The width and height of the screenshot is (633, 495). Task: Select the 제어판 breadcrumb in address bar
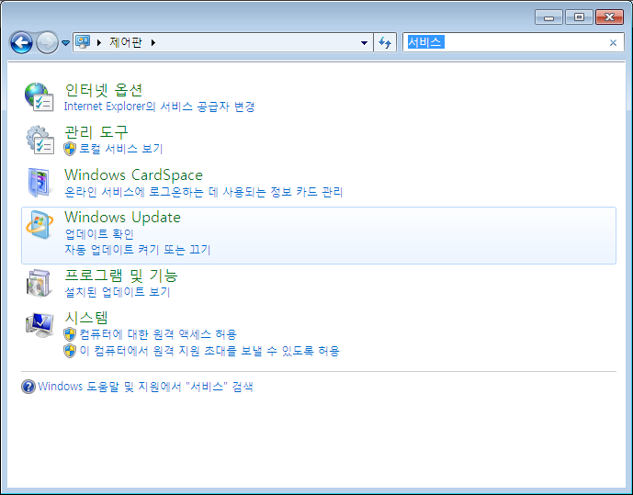[126, 42]
